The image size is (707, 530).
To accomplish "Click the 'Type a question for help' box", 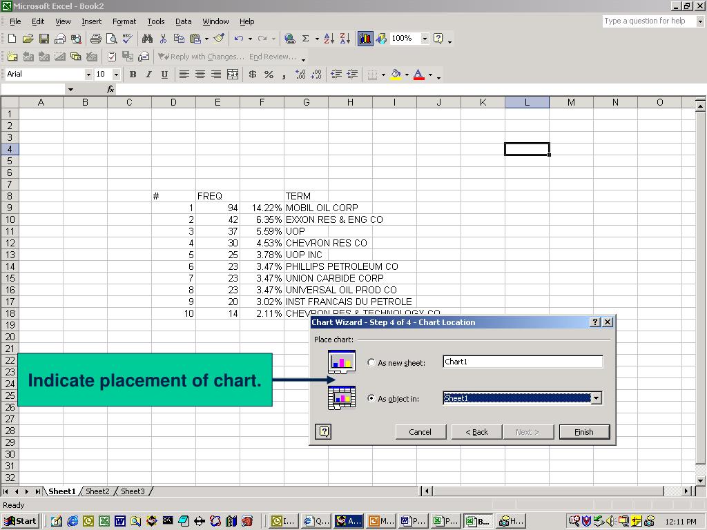I will (x=650, y=21).
